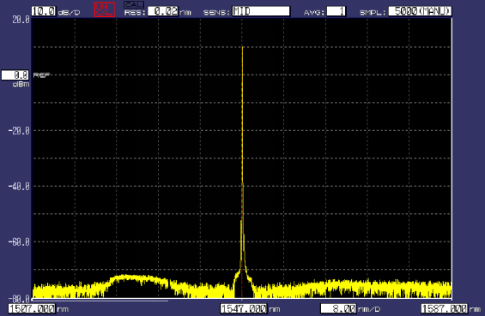Click the 0.0 dBm reference level field

pos(15,75)
